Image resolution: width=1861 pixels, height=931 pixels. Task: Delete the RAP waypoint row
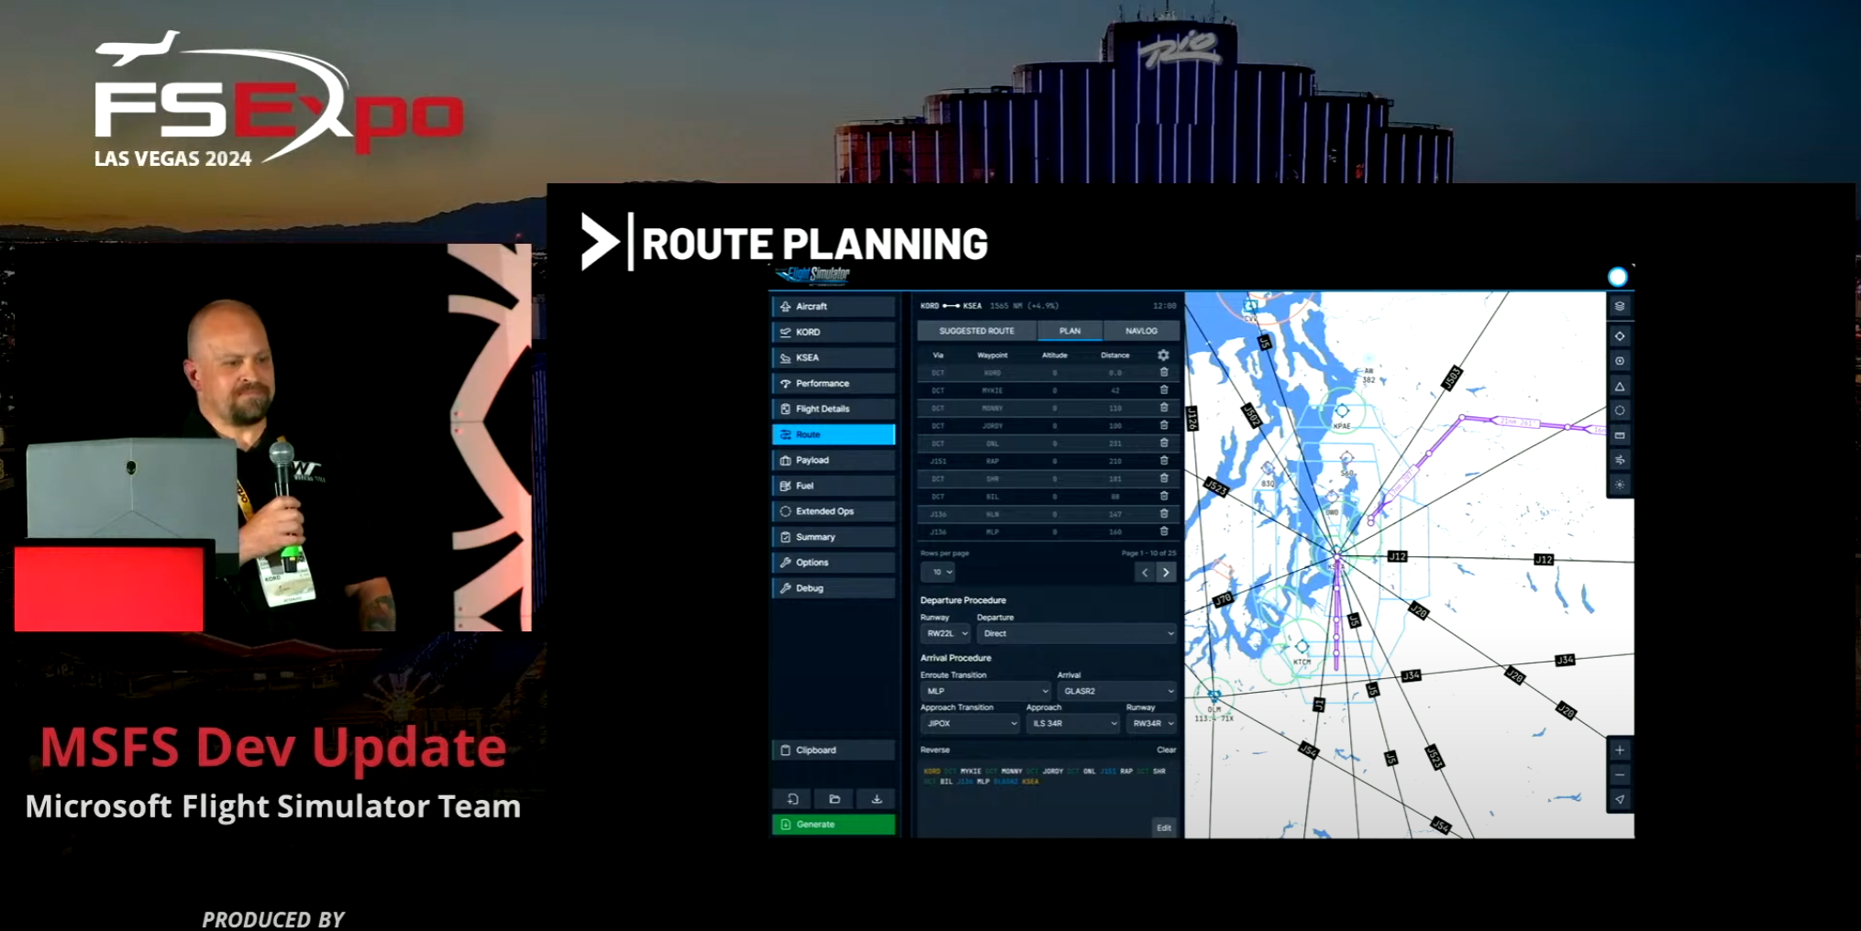[1164, 461]
